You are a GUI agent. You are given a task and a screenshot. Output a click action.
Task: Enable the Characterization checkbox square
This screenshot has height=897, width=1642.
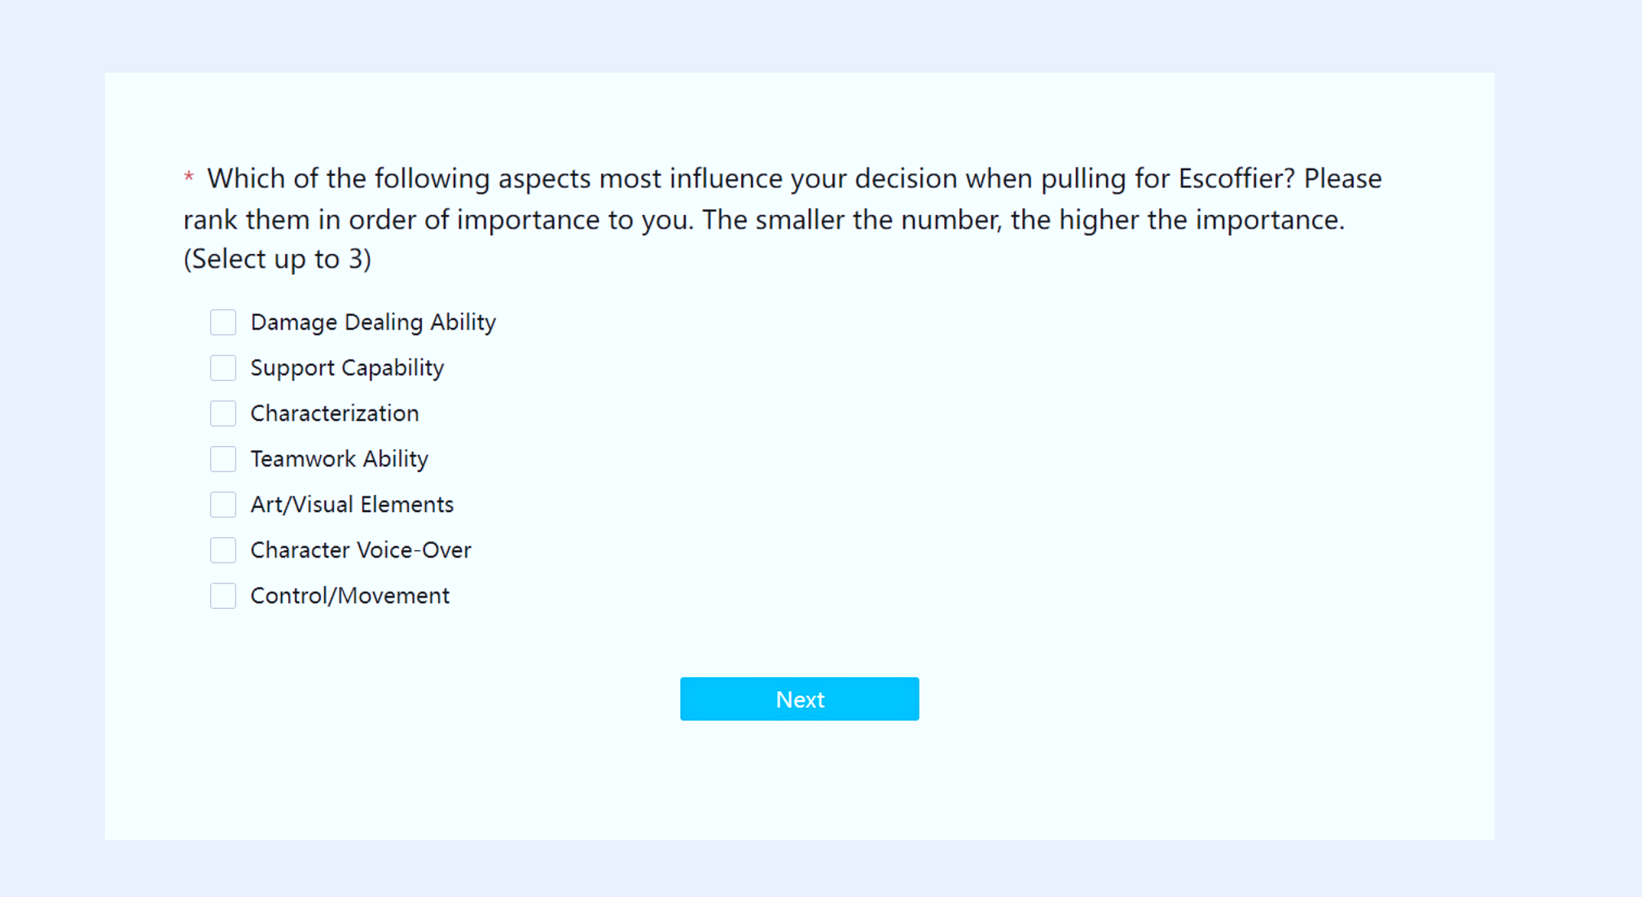click(222, 413)
